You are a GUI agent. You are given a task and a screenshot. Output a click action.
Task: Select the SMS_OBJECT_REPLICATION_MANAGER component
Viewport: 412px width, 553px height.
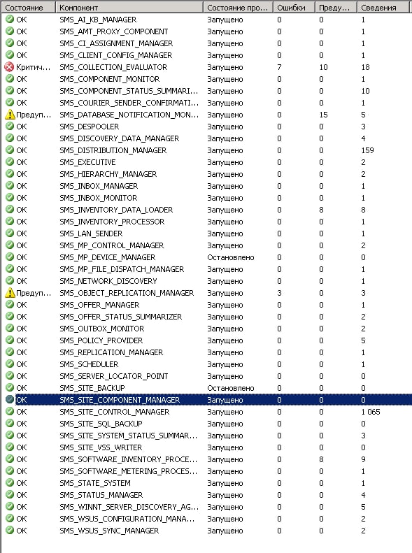[x=127, y=293]
